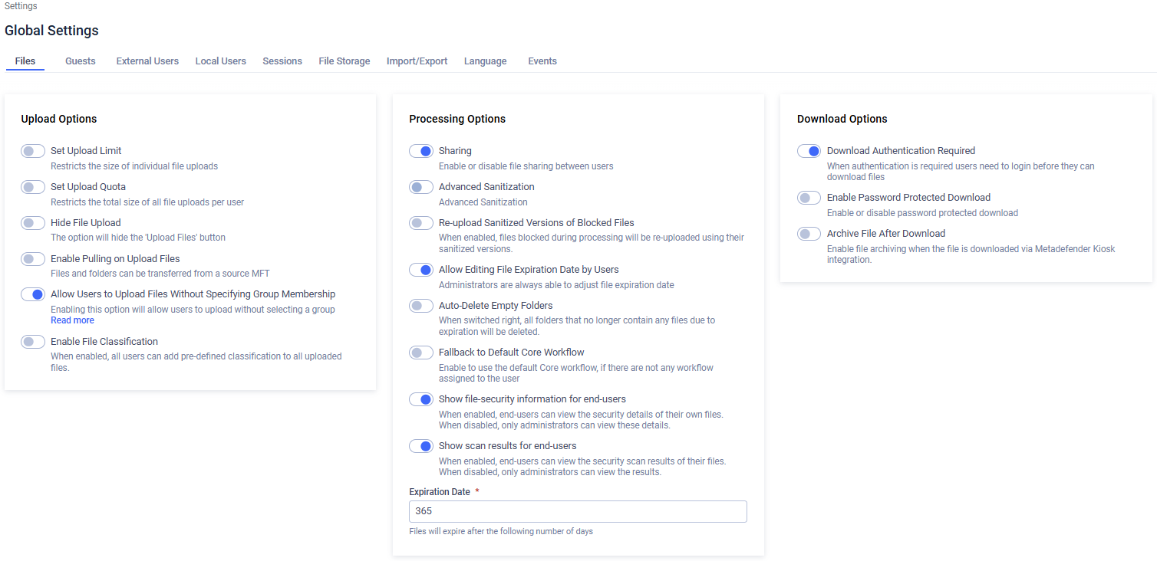
Task: Enable Password Protected Download switch
Action: pos(809,198)
